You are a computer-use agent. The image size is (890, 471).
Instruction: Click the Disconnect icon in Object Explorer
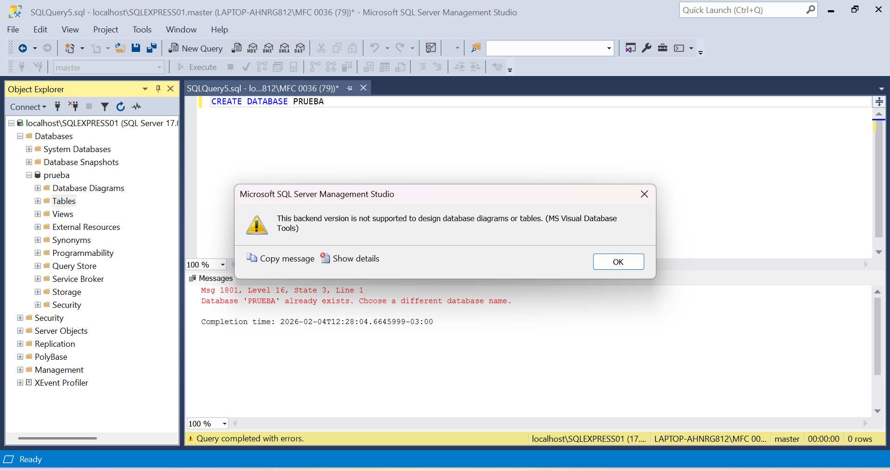(x=73, y=107)
